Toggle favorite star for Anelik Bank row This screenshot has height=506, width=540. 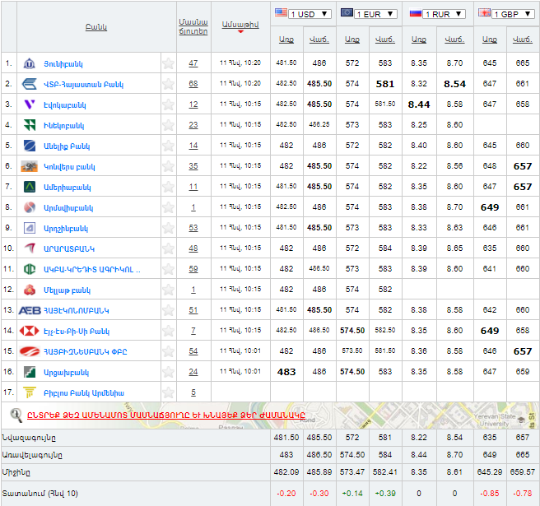(169, 146)
